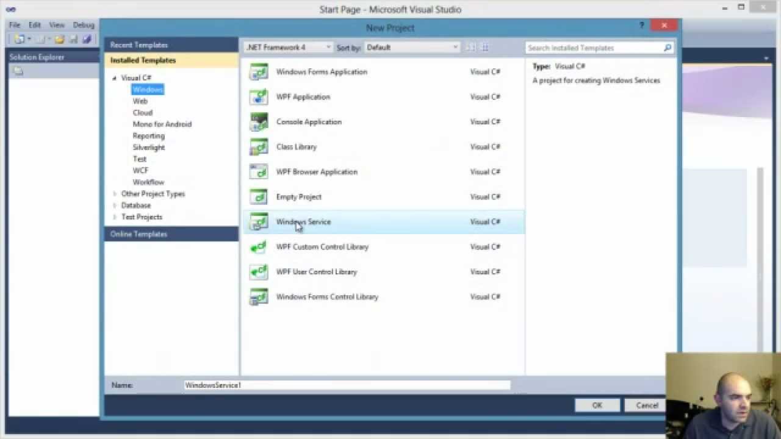This screenshot has height=439, width=781.
Task: Switch to Installed Templates section
Action: point(171,60)
